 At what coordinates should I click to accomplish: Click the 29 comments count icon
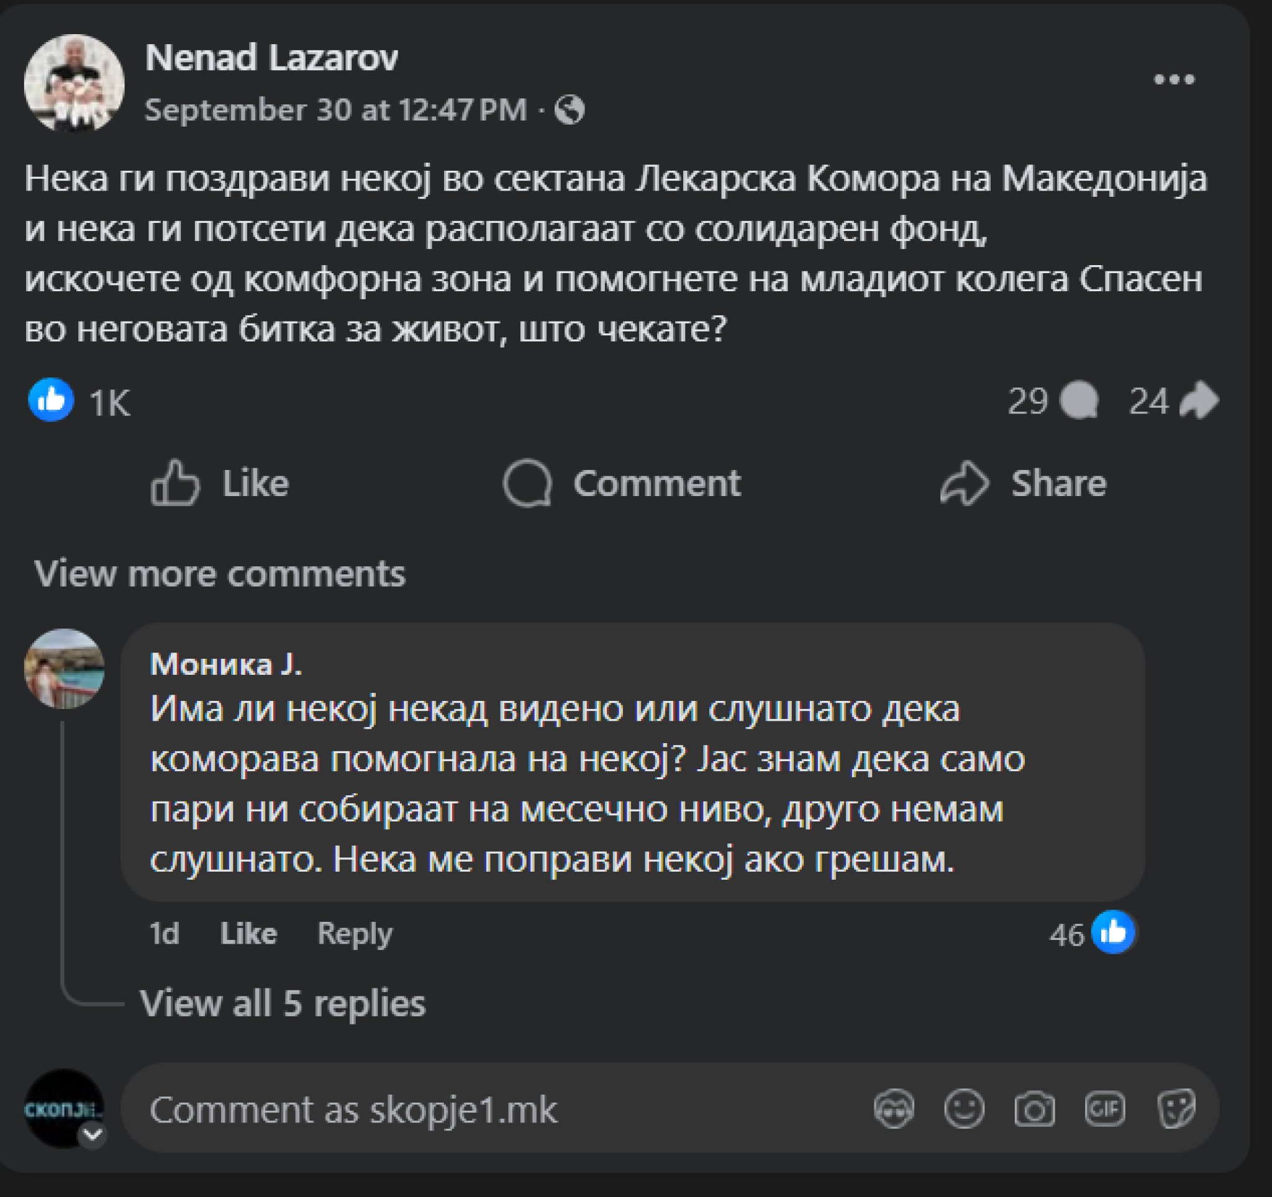pos(1079,402)
